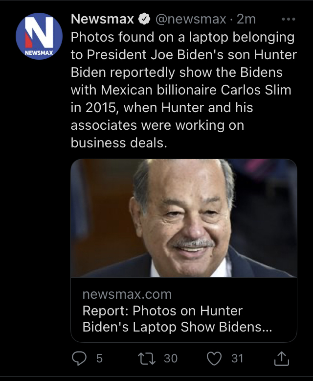
Task: Click the Newsmax display name
Action: click(x=102, y=20)
